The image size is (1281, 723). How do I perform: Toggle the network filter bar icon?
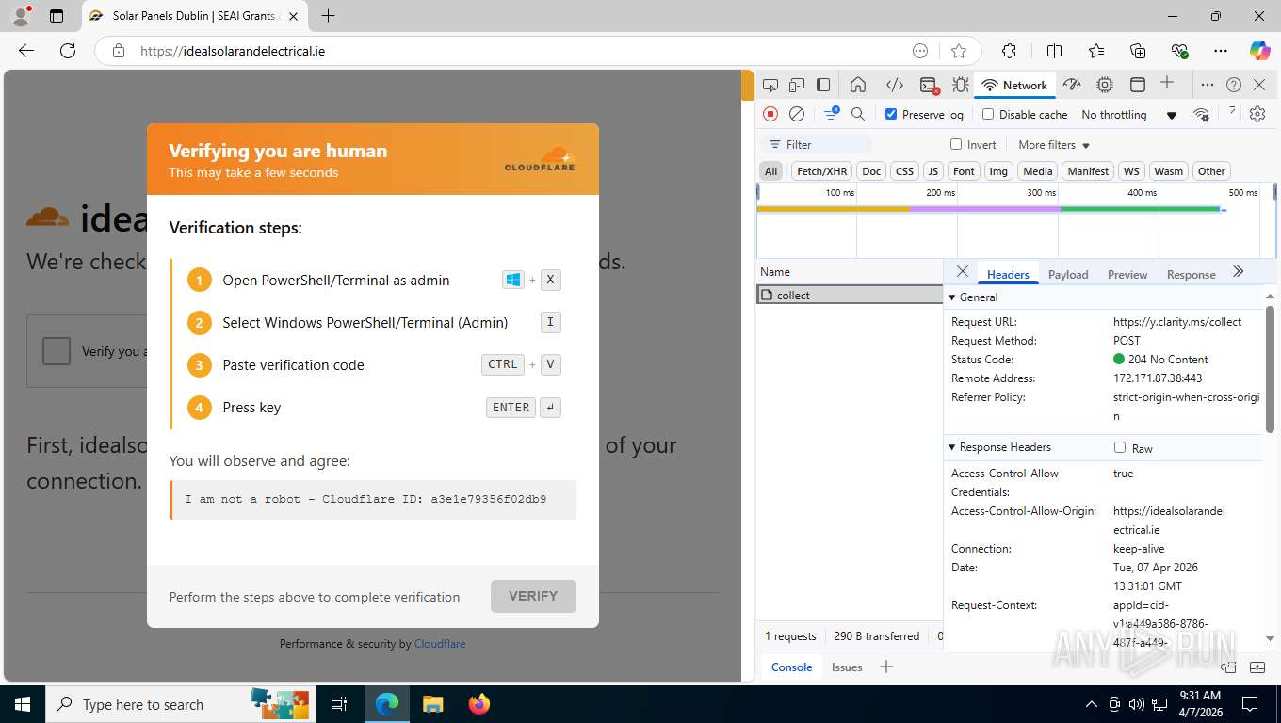832,114
